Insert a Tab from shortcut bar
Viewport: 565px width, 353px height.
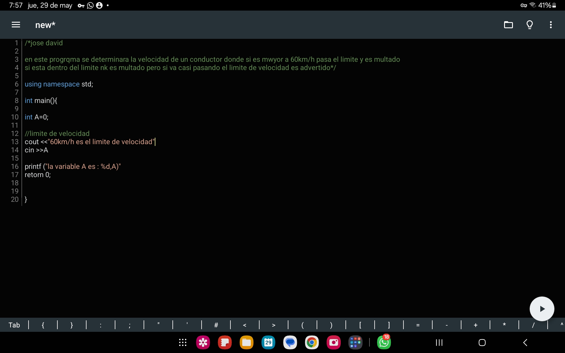tap(14, 325)
